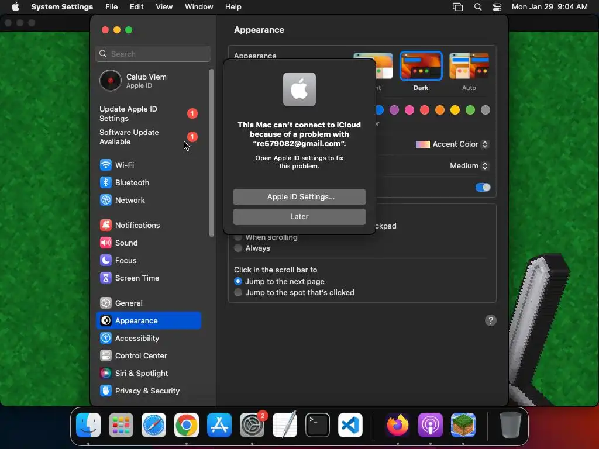This screenshot has height=449, width=599.
Task: Launch Google Chrome from the Dock
Action: point(187,425)
